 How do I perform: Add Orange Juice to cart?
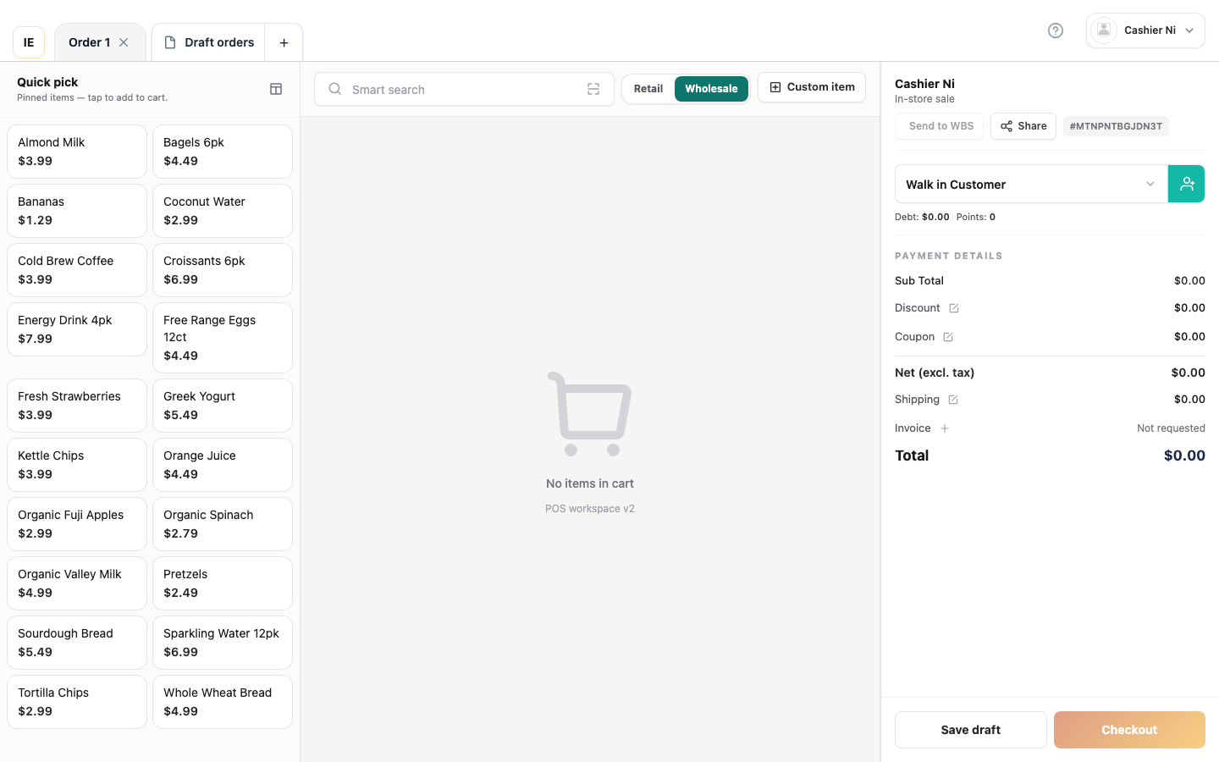223,465
